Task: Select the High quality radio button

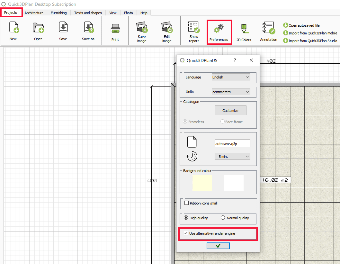Action: point(186,218)
